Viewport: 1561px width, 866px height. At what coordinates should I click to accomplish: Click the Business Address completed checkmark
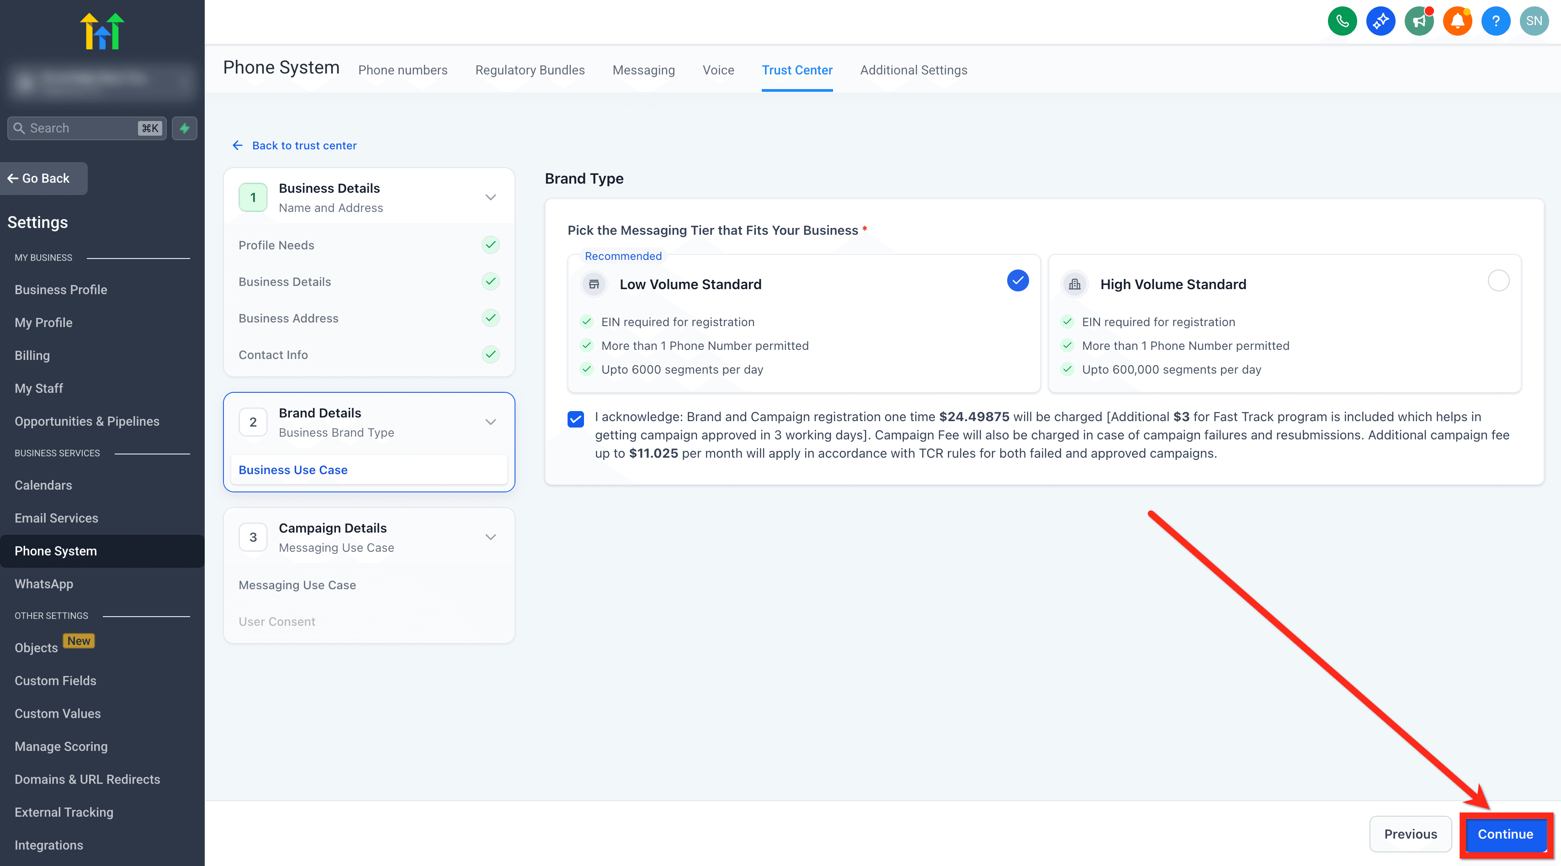490,318
